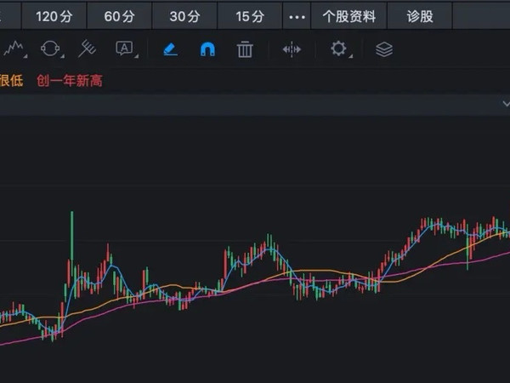Select the pitchfork/fan line drawing tool
This screenshot has height=383, width=510.
87,49
